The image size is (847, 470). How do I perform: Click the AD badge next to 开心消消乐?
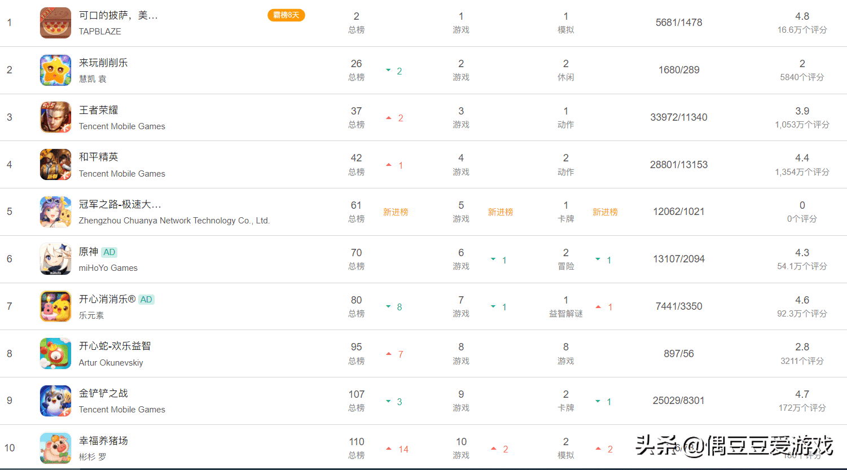point(146,300)
